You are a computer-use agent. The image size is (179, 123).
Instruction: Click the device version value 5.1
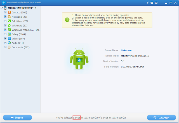[123, 61]
